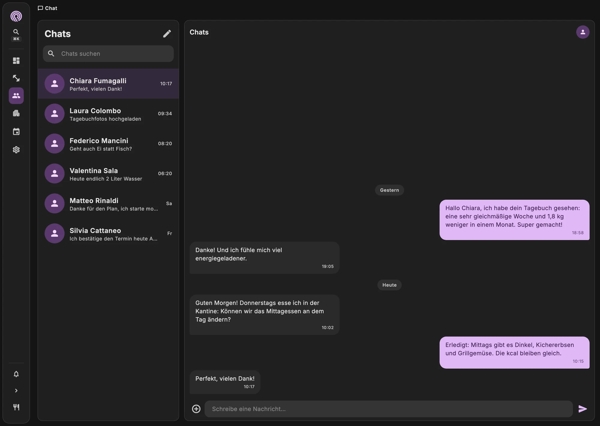The image size is (600, 426).
Task: Click 'Geht auch Ei statt Fisch?' preview
Action: [101, 149]
